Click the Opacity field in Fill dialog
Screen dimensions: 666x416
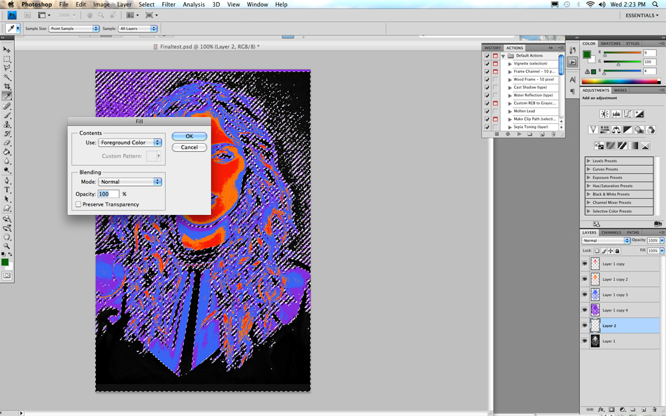click(109, 194)
